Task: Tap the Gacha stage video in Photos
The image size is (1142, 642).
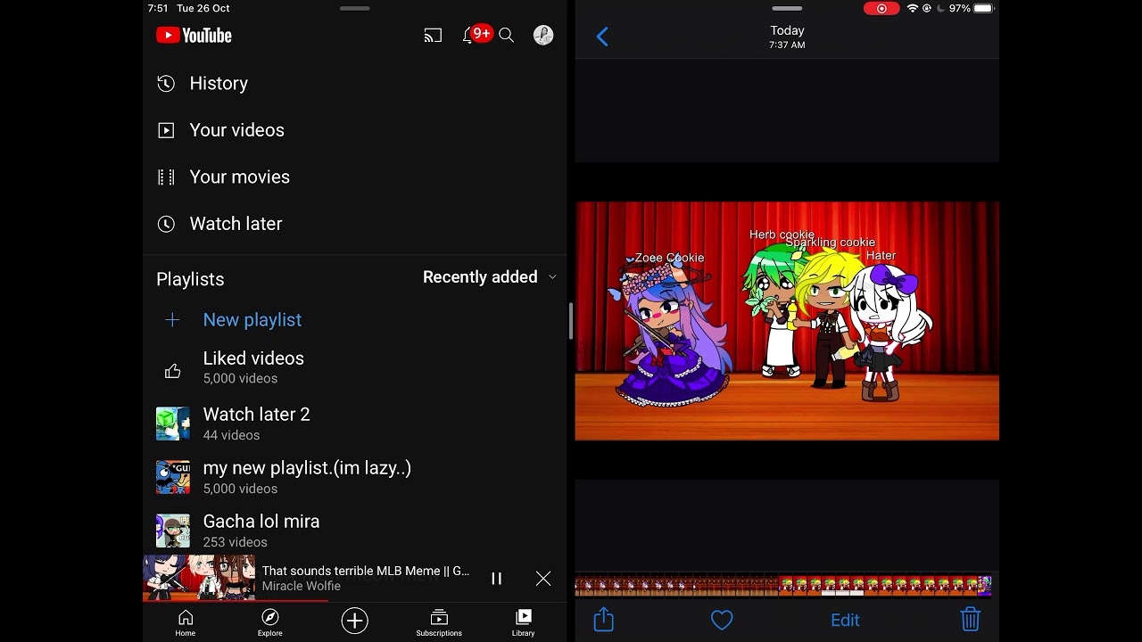Action: click(787, 321)
